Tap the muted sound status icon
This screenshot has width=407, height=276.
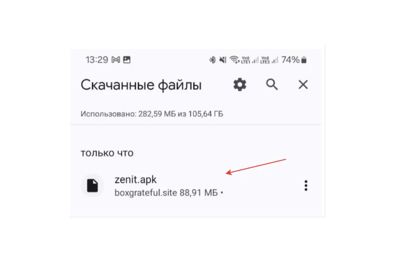223,60
